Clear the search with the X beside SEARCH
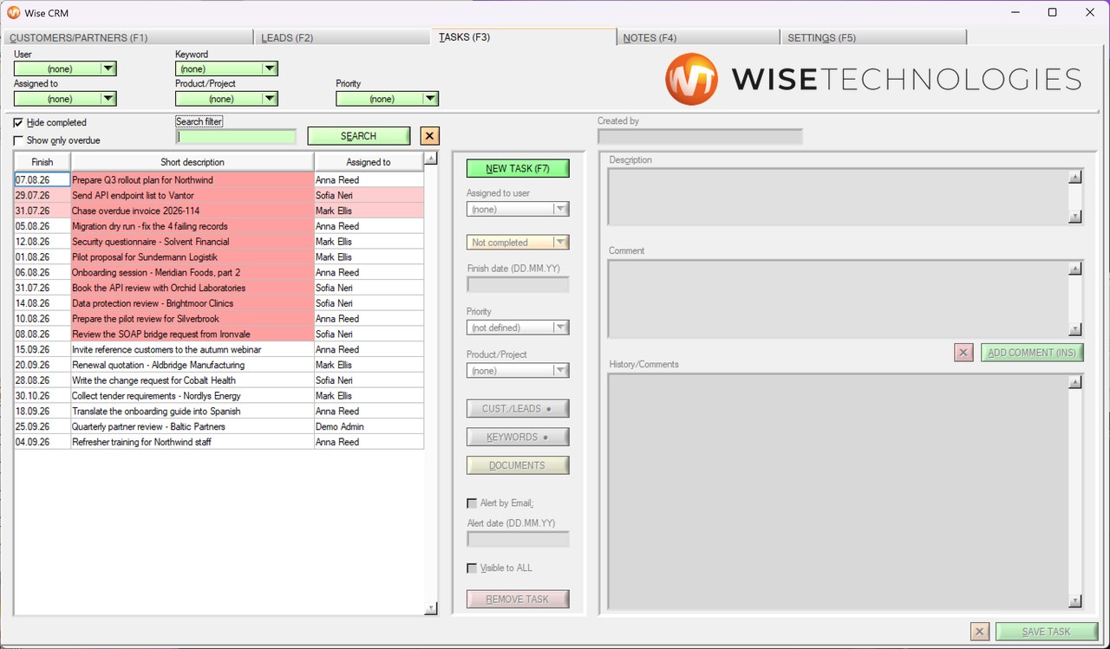 (430, 136)
